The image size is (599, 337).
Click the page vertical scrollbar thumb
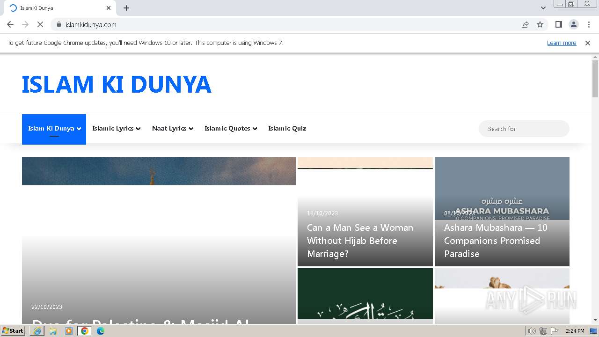595,79
